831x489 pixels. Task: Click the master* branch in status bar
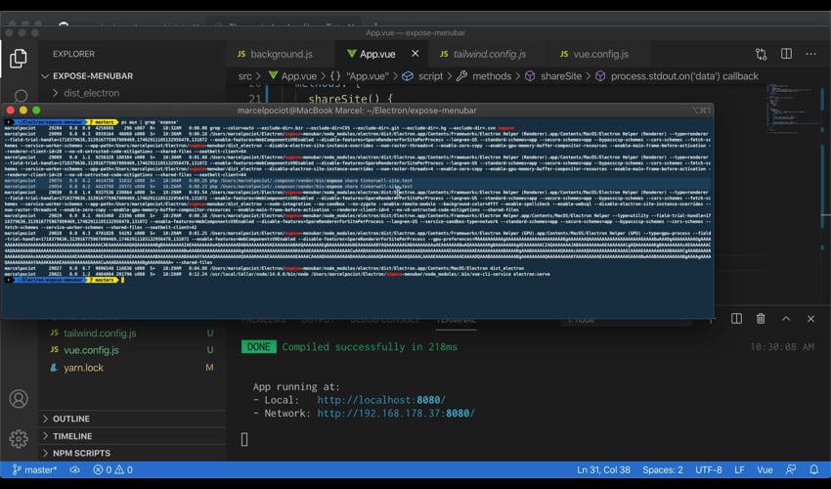[34, 469]
